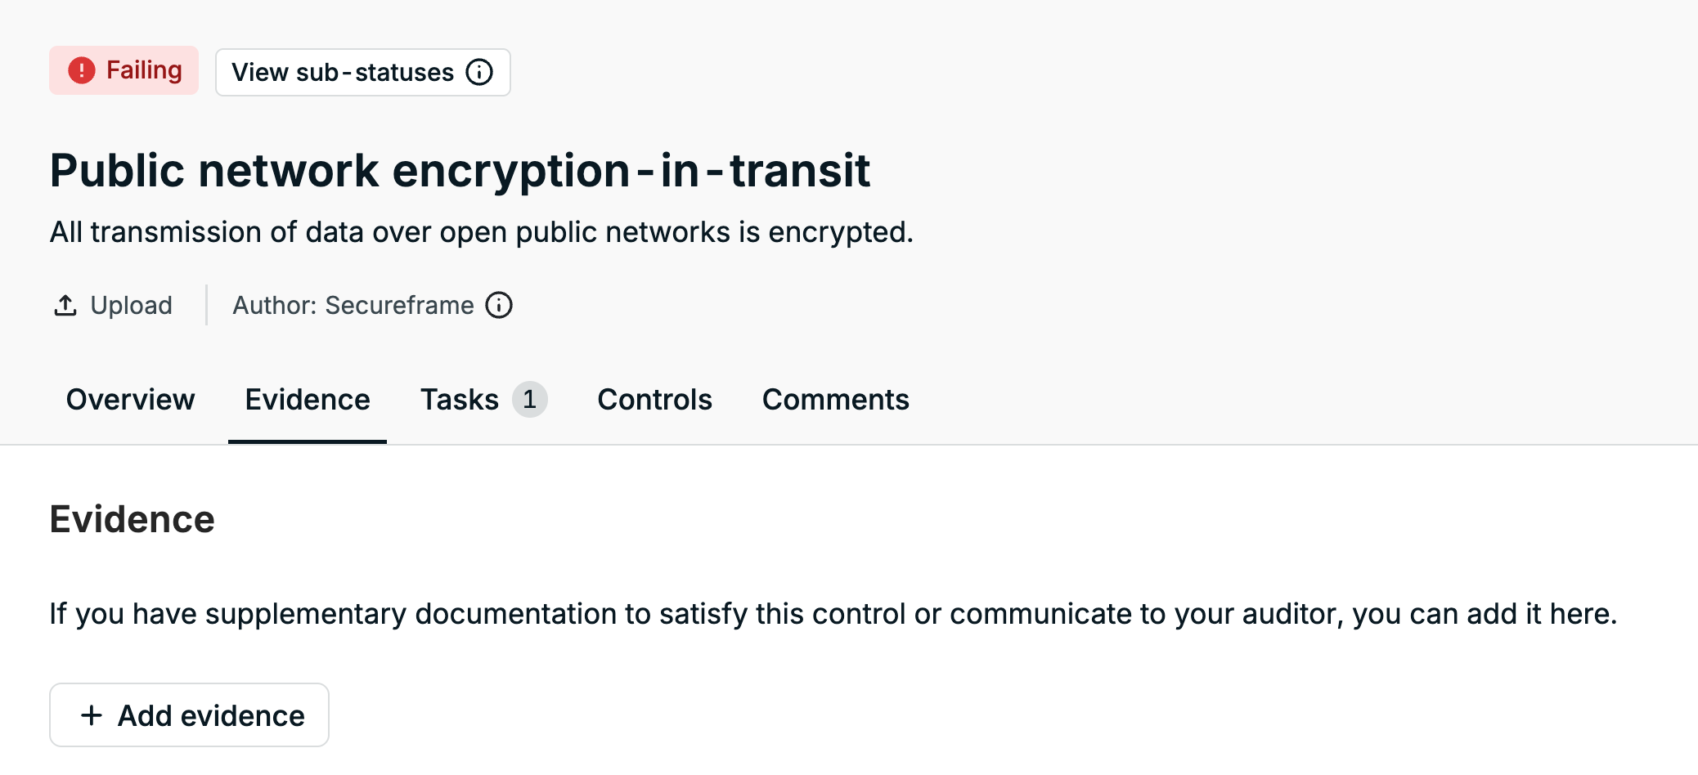Click the Evidence section heading
The height and width of the screenshot is (775, 1698).
pyautogui.click(x=132, y=519)
